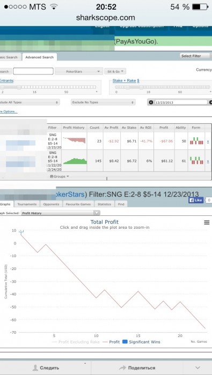Open the Graphs tab
Image resolution: width=212 pixels, height=375 pixels.
point(6,204)
